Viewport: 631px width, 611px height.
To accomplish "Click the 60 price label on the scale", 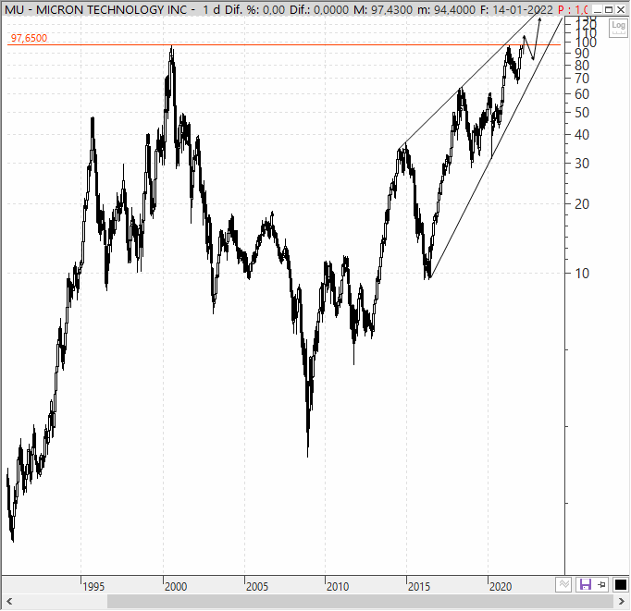I will (582, 94).
